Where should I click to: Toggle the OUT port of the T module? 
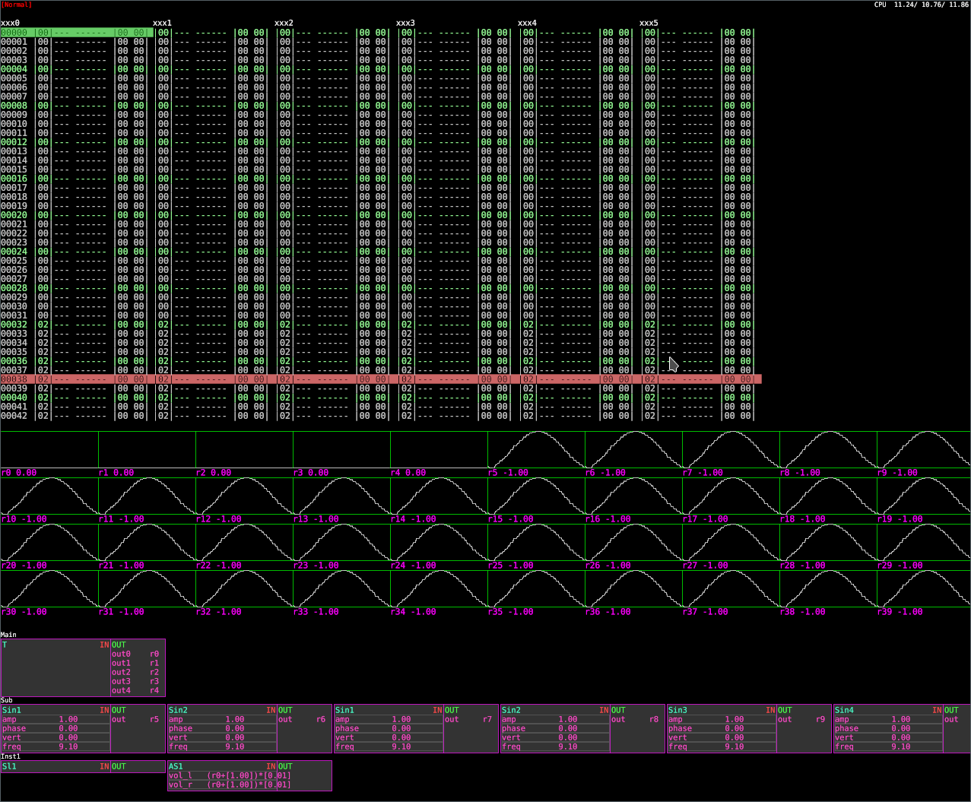pyautogui.click(x=119, y=644)
